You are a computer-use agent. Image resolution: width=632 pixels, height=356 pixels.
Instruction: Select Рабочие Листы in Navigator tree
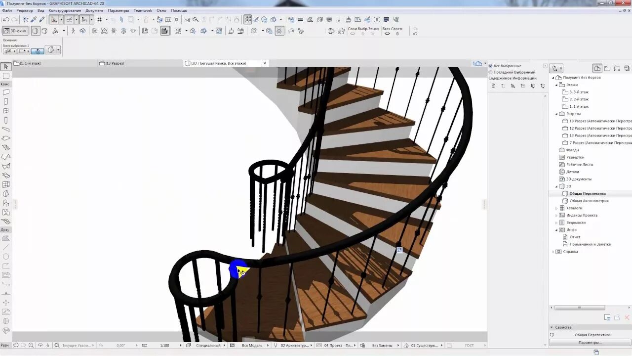tap(580, 165)
